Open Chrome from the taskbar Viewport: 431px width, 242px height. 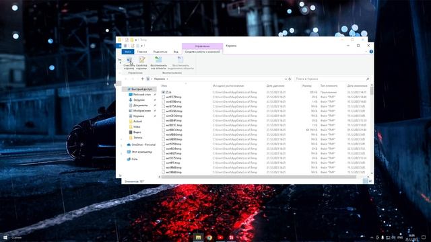209,237
